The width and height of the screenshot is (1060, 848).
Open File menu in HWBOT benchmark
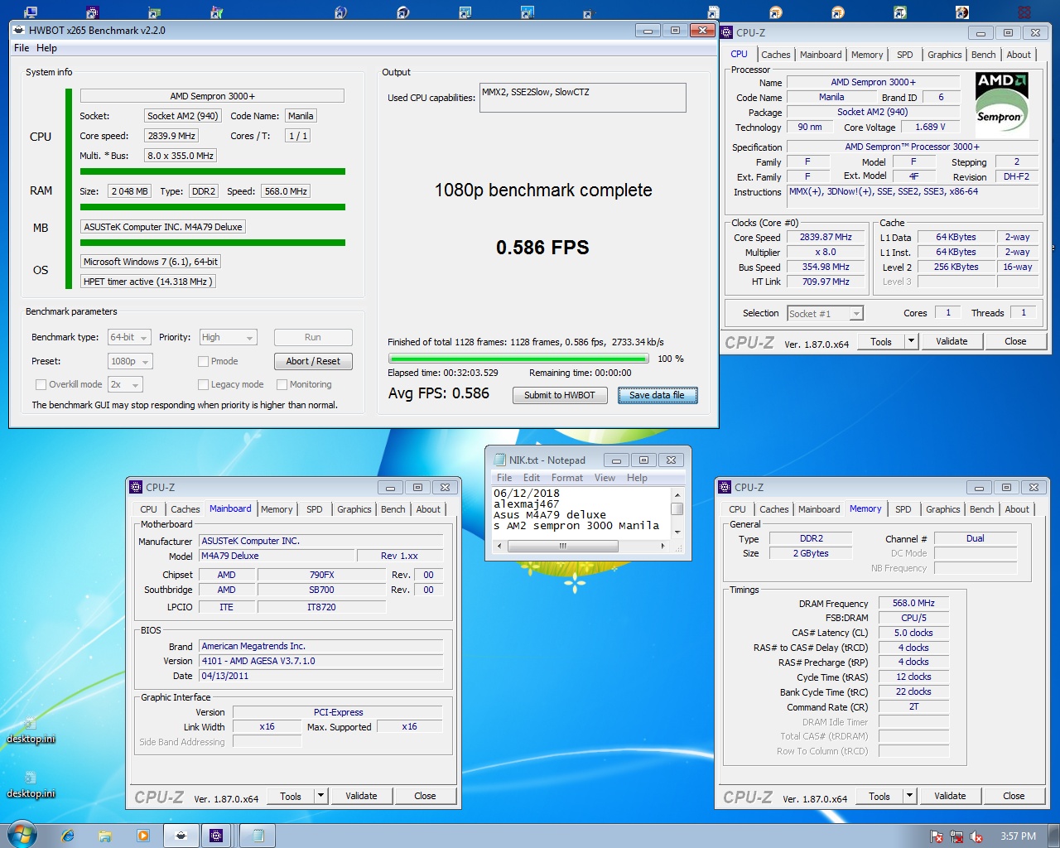tap(22, 48)
